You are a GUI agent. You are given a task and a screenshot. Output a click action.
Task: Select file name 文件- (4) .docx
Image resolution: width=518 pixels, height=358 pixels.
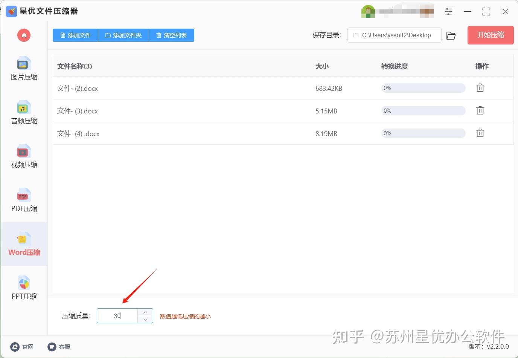(78, 133)
